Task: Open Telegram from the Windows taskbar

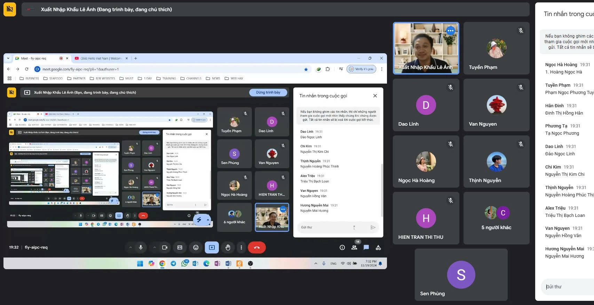Action: tap(173, 264)
